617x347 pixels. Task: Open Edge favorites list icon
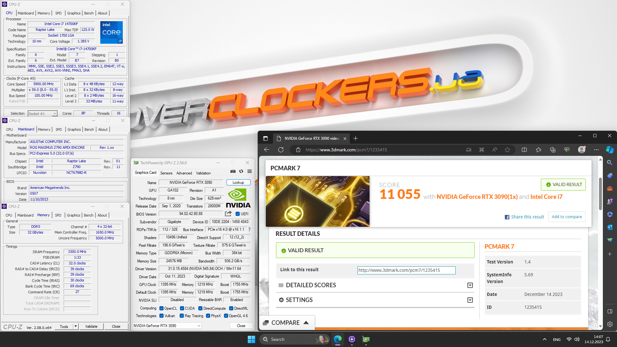(x=539, y=150)
